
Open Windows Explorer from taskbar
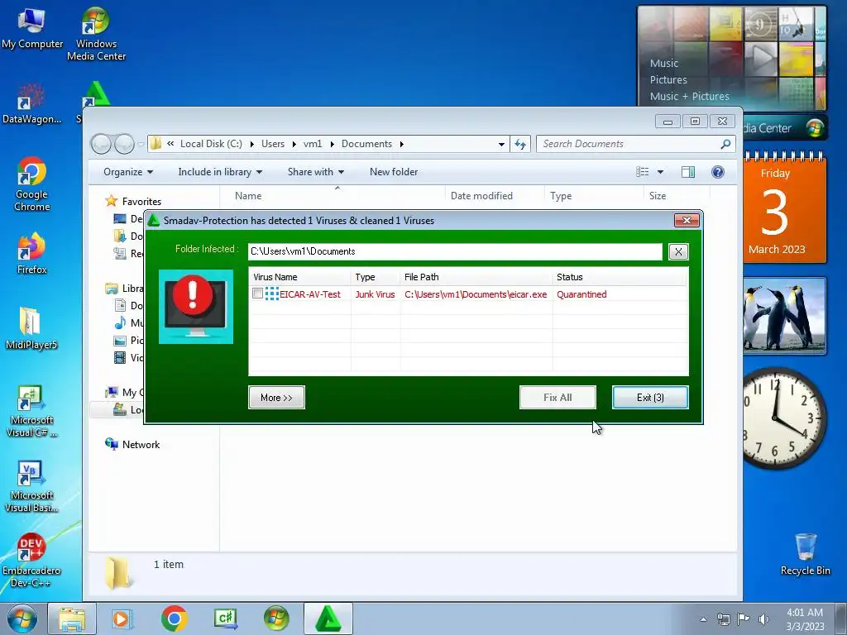[x=72, y=618]
